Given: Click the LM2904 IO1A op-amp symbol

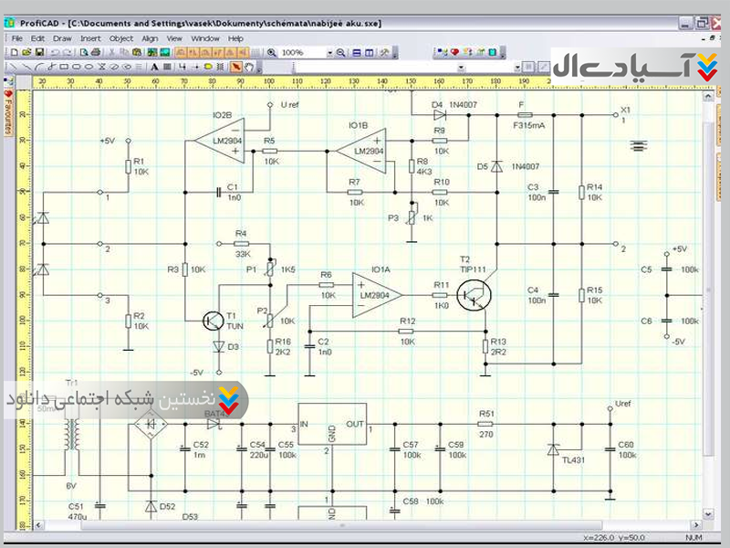Looking at the screenshot, I should (378, 294).
